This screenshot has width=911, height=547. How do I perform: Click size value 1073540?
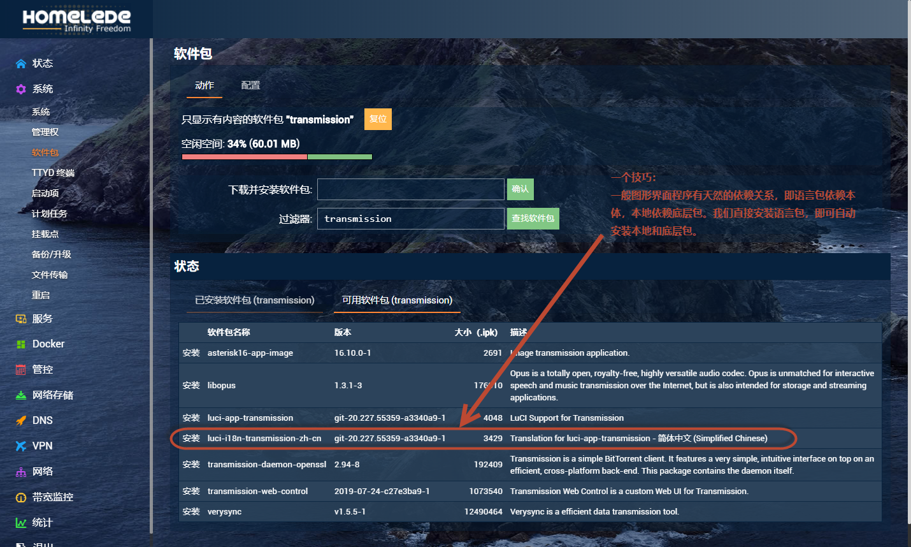485,492
